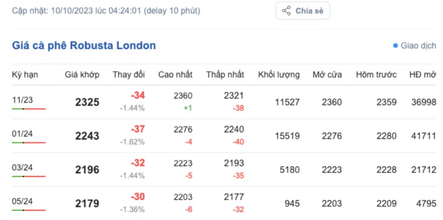Click the Cập nhật timestamp text
The height and width of the screenshot is (220, 443).
coord(106,11)
